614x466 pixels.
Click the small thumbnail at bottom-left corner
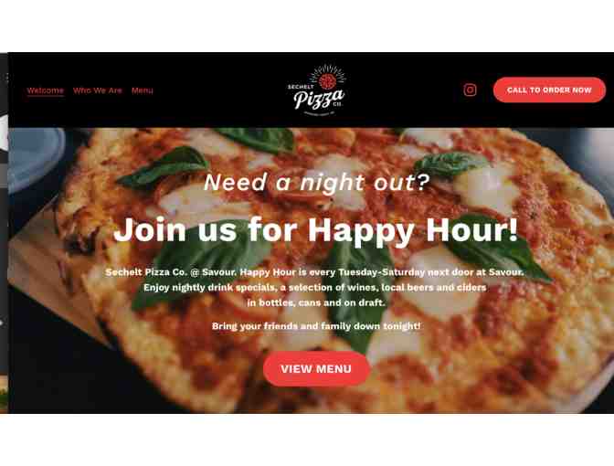(x=4, y=394)
